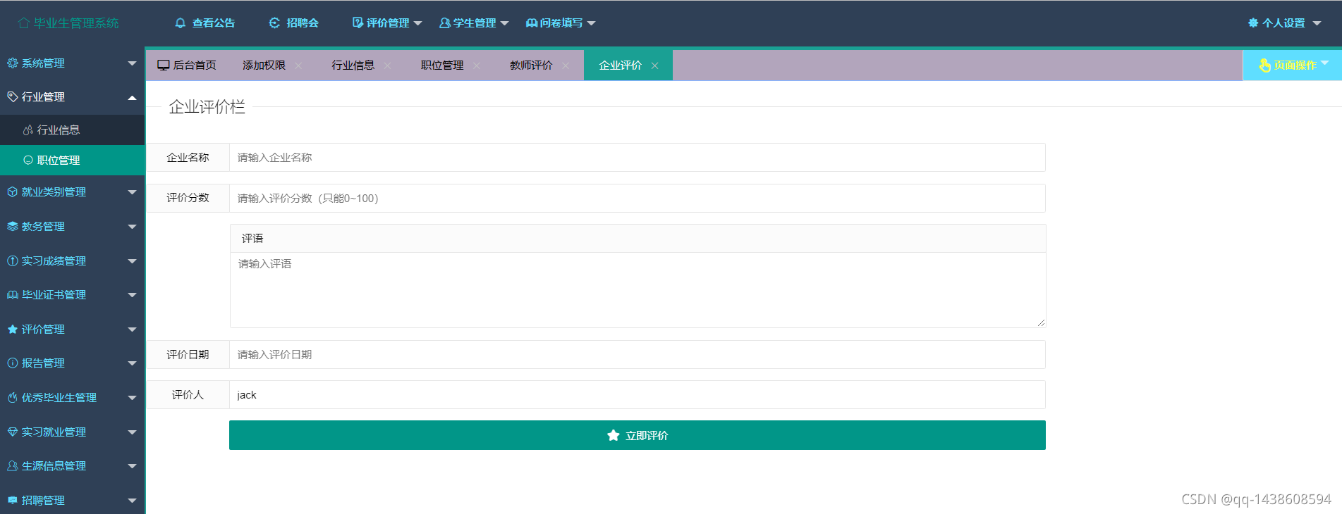Expand the 实习成绩管理 arrow

(132, 261)
